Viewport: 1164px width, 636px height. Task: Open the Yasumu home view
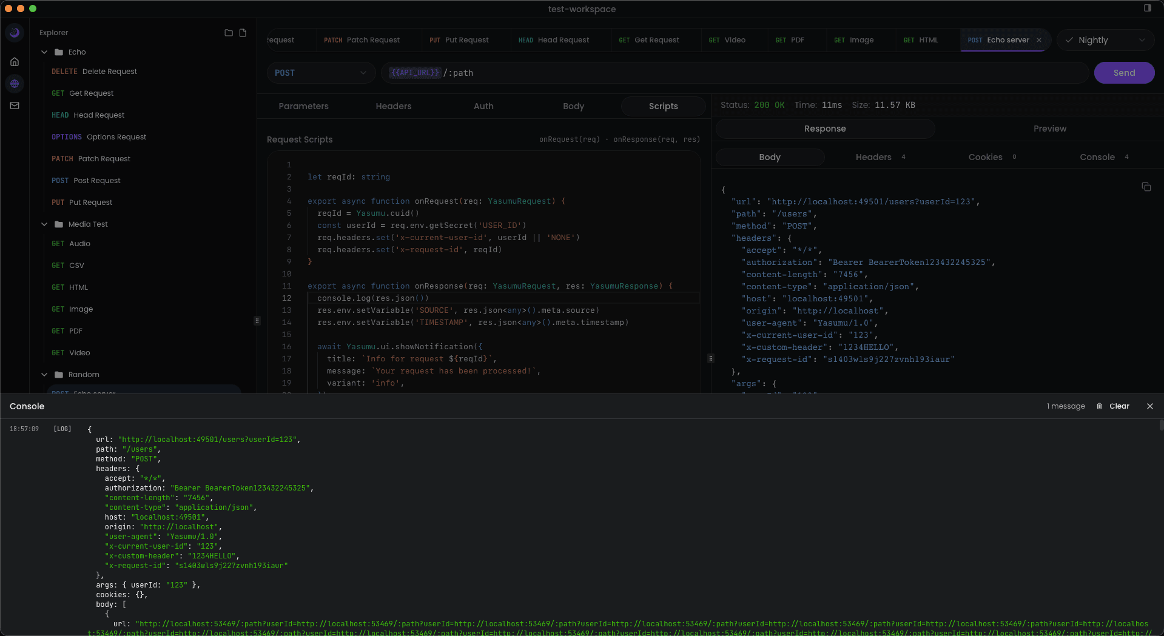click(15, 62)
